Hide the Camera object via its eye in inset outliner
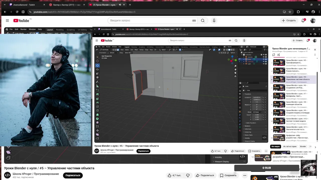Screen dimensions: 321x180 (x=264, y=57)
